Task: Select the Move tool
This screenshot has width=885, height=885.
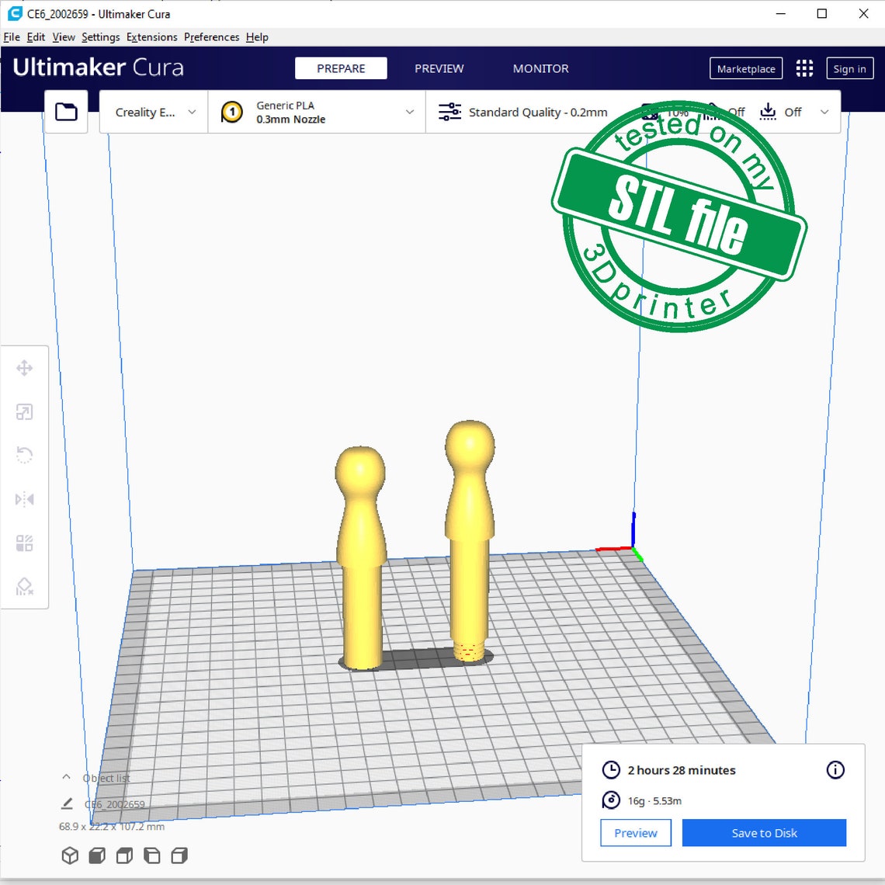Action: point(25,368)
